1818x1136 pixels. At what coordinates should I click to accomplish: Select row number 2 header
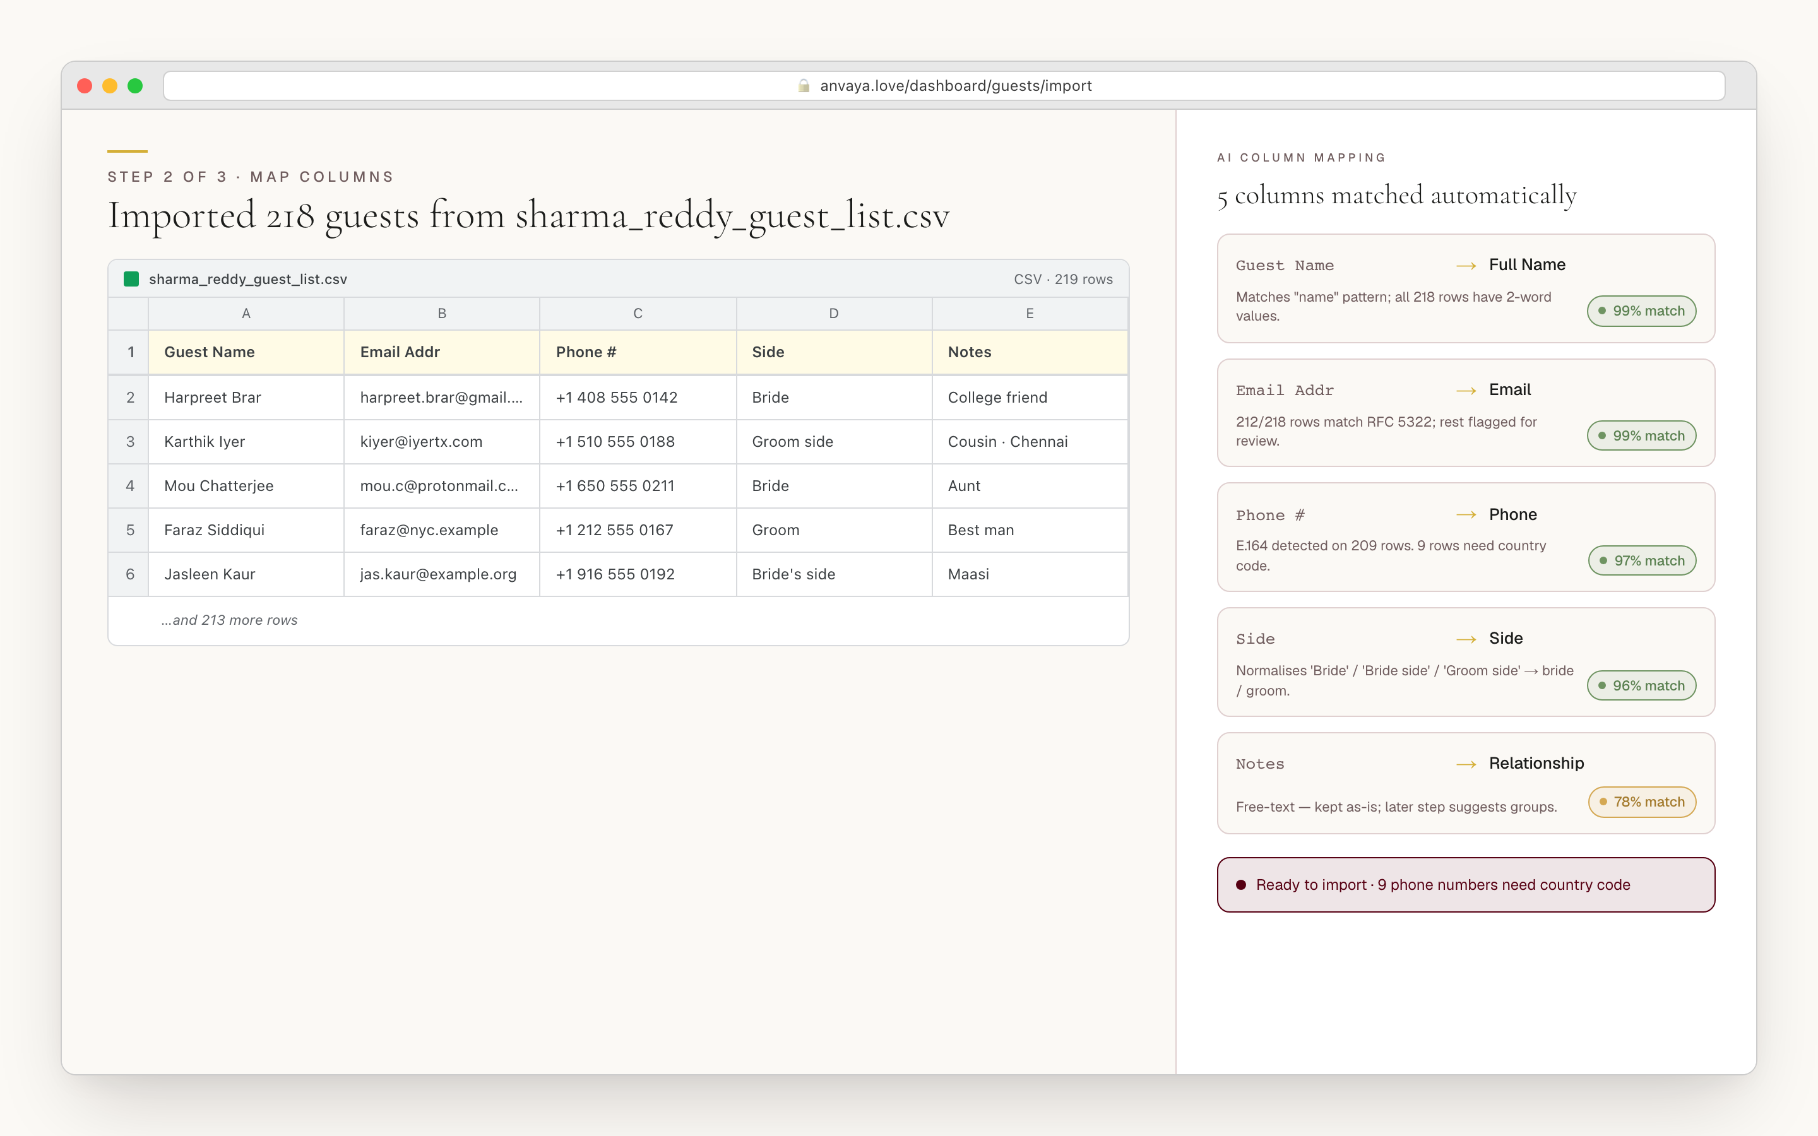coord(129,398)
